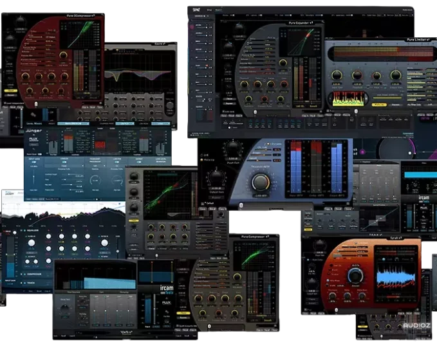Select the Diff radio button

[202, 155]
